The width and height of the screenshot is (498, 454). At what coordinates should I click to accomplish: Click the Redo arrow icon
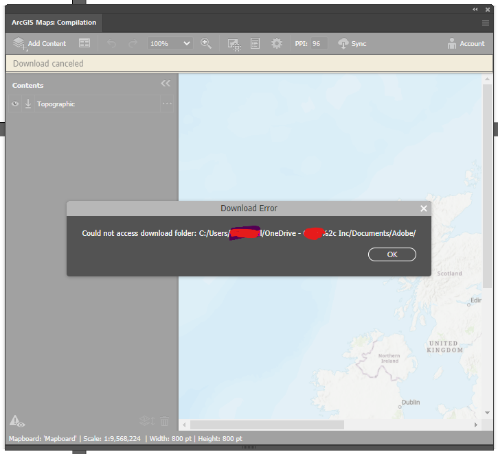click(133, 43)
